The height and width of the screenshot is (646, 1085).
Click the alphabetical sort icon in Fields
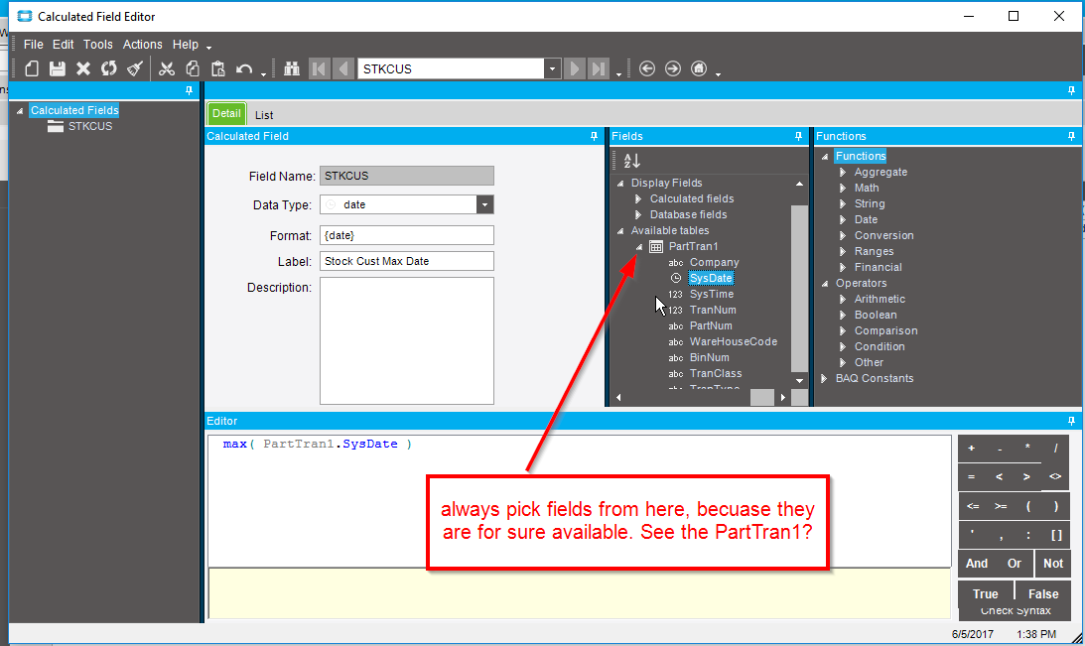(631, 161)
